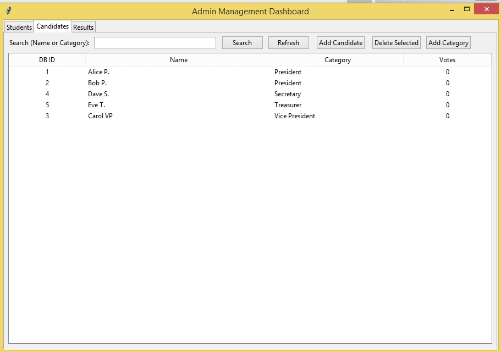Click Delete Selected button
This screenshot has height=352, width=501.
(x=396, y=43)
